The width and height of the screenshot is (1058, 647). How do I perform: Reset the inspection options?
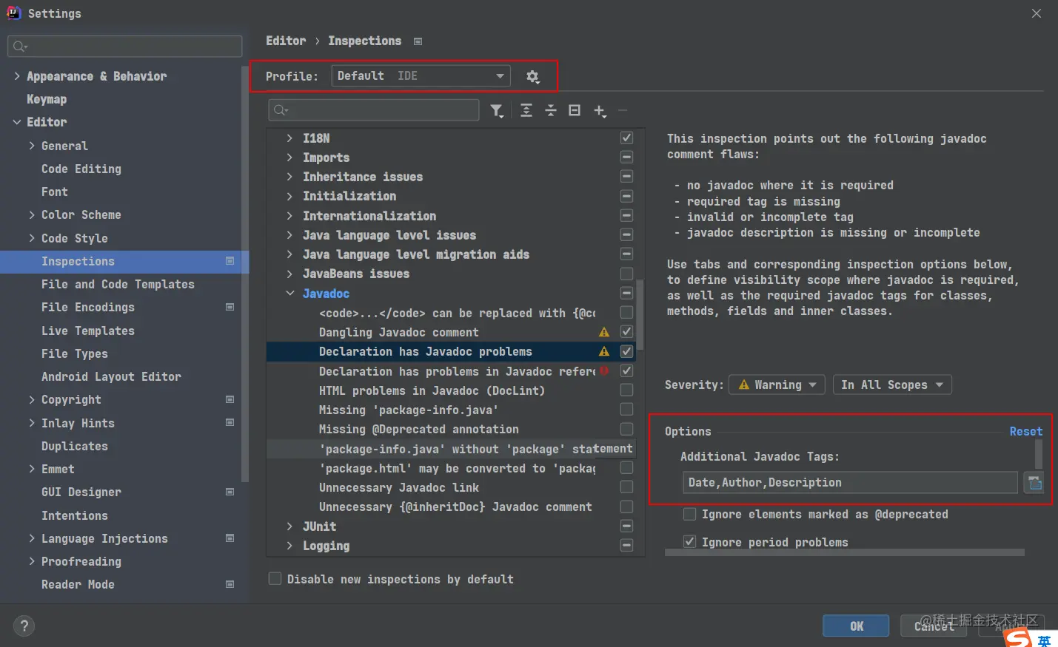tap(1025, 431)
